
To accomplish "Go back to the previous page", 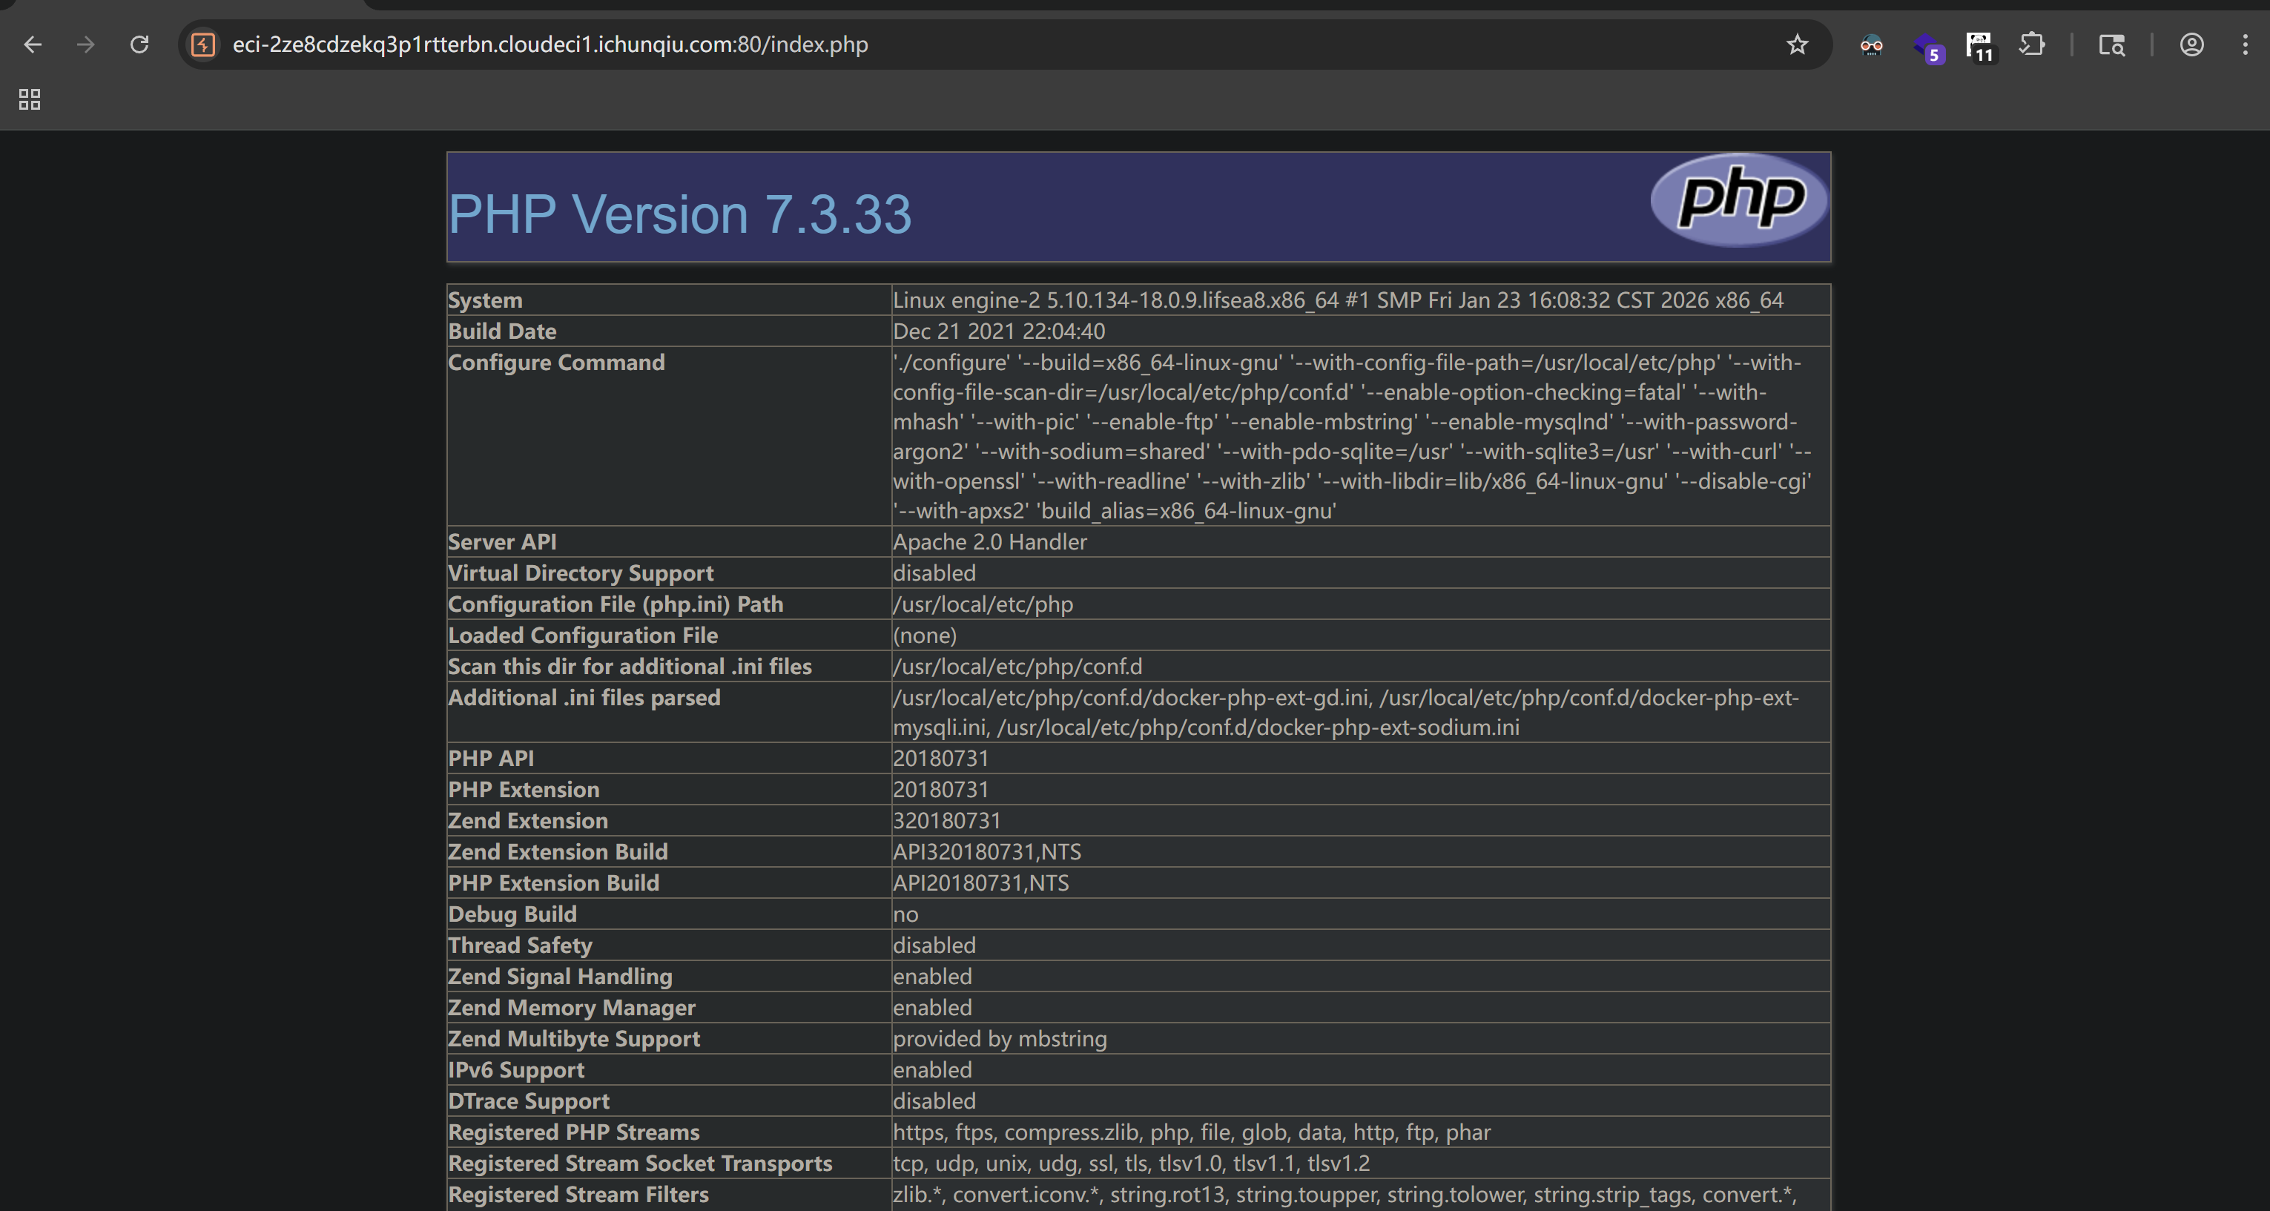I will pos(33,44).
